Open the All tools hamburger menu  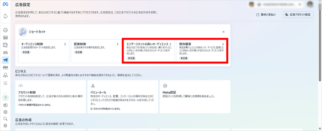[x=6, y=83]
